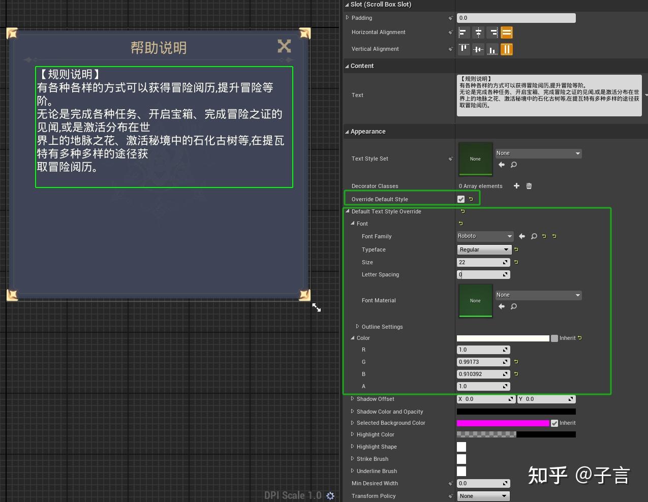Open the Roboto Font Family dropdown
Screen dimensions: 648x502
tap(484, 236)
